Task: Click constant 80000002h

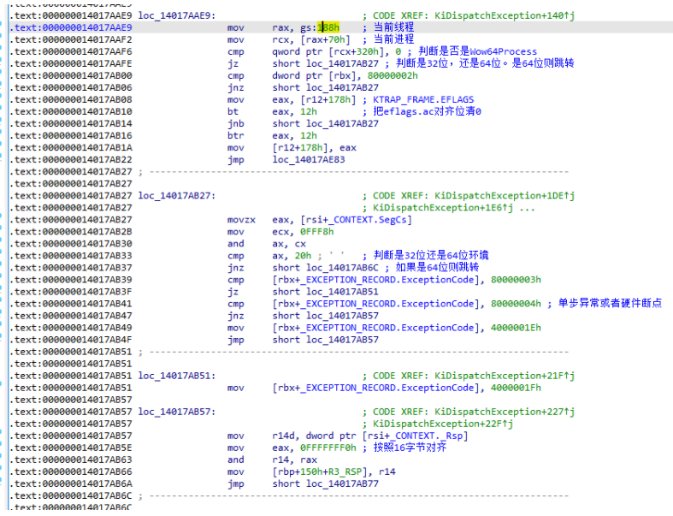Action: 393,75
